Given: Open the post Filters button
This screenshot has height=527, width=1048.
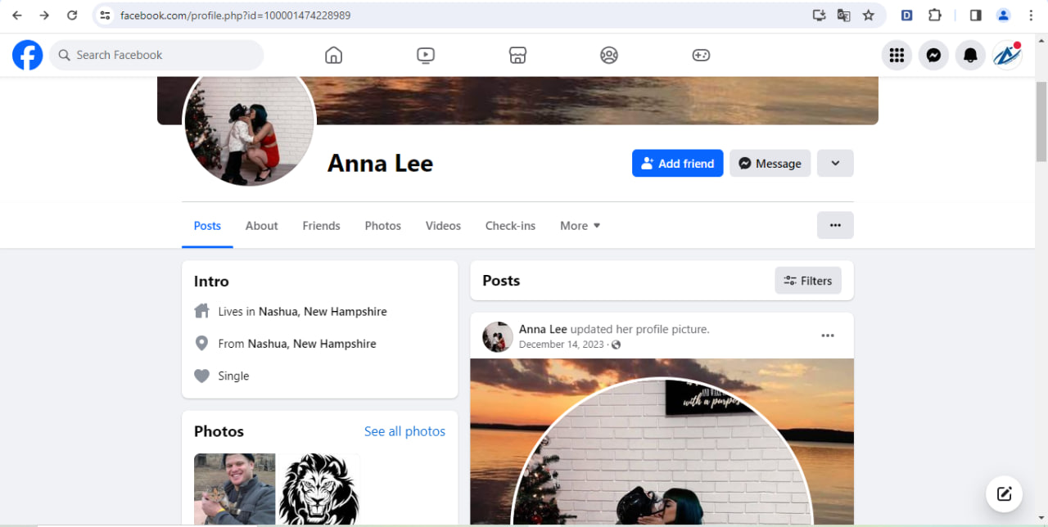Looking at the screenshot, I should [808, 281].
